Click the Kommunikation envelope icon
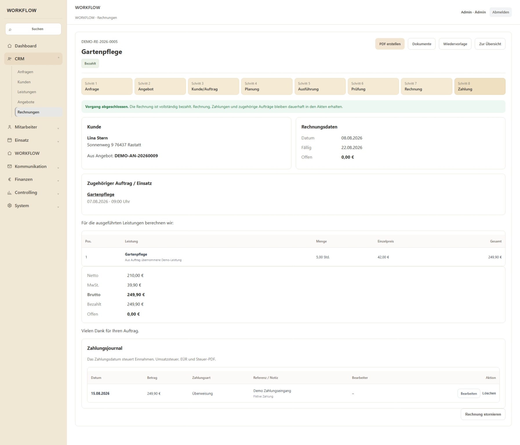Image resolution: width=520 pixels, height=445 pixels. click(10, 166)
